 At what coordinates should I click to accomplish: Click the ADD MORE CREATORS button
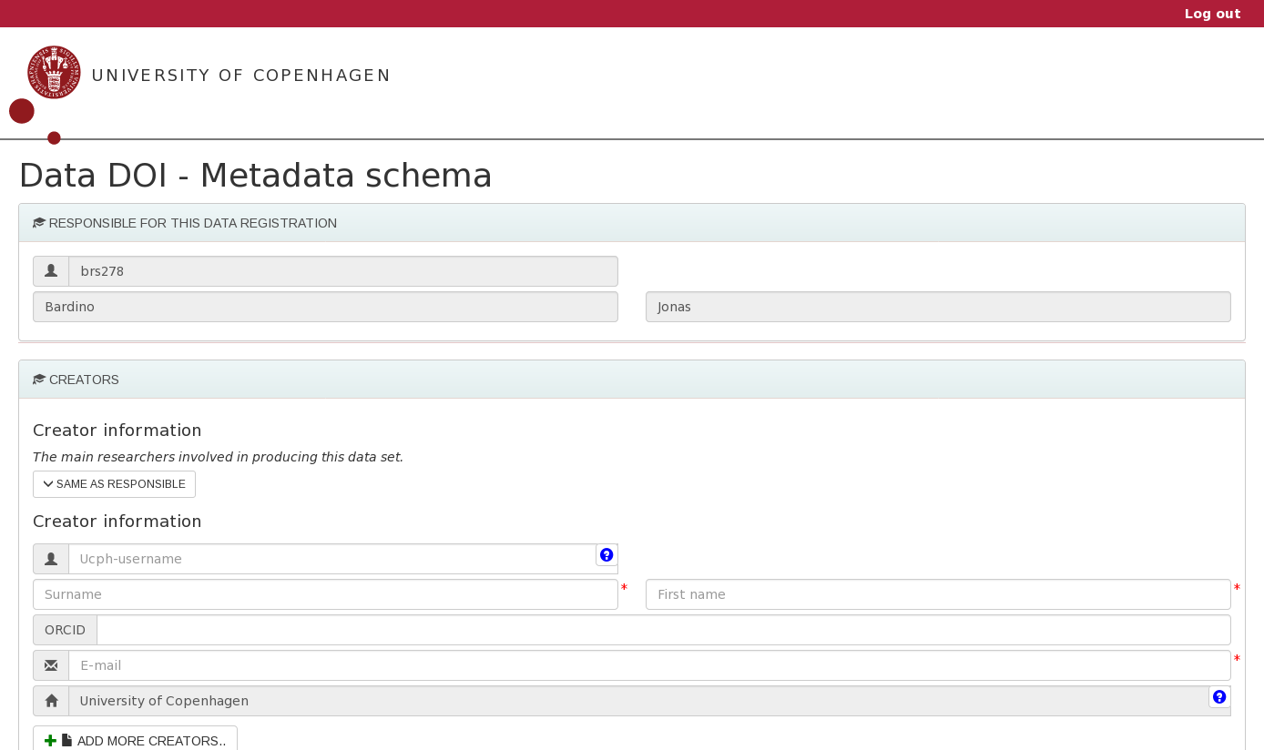(135, 740)
